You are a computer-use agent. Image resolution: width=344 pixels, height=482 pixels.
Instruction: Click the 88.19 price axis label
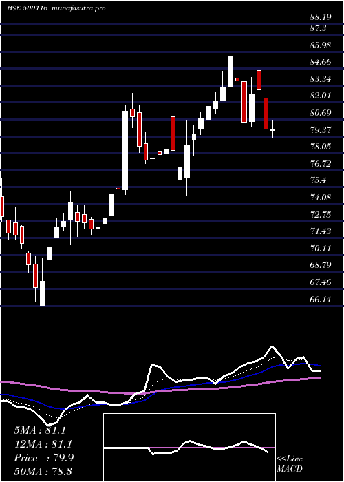coord(321,17)
